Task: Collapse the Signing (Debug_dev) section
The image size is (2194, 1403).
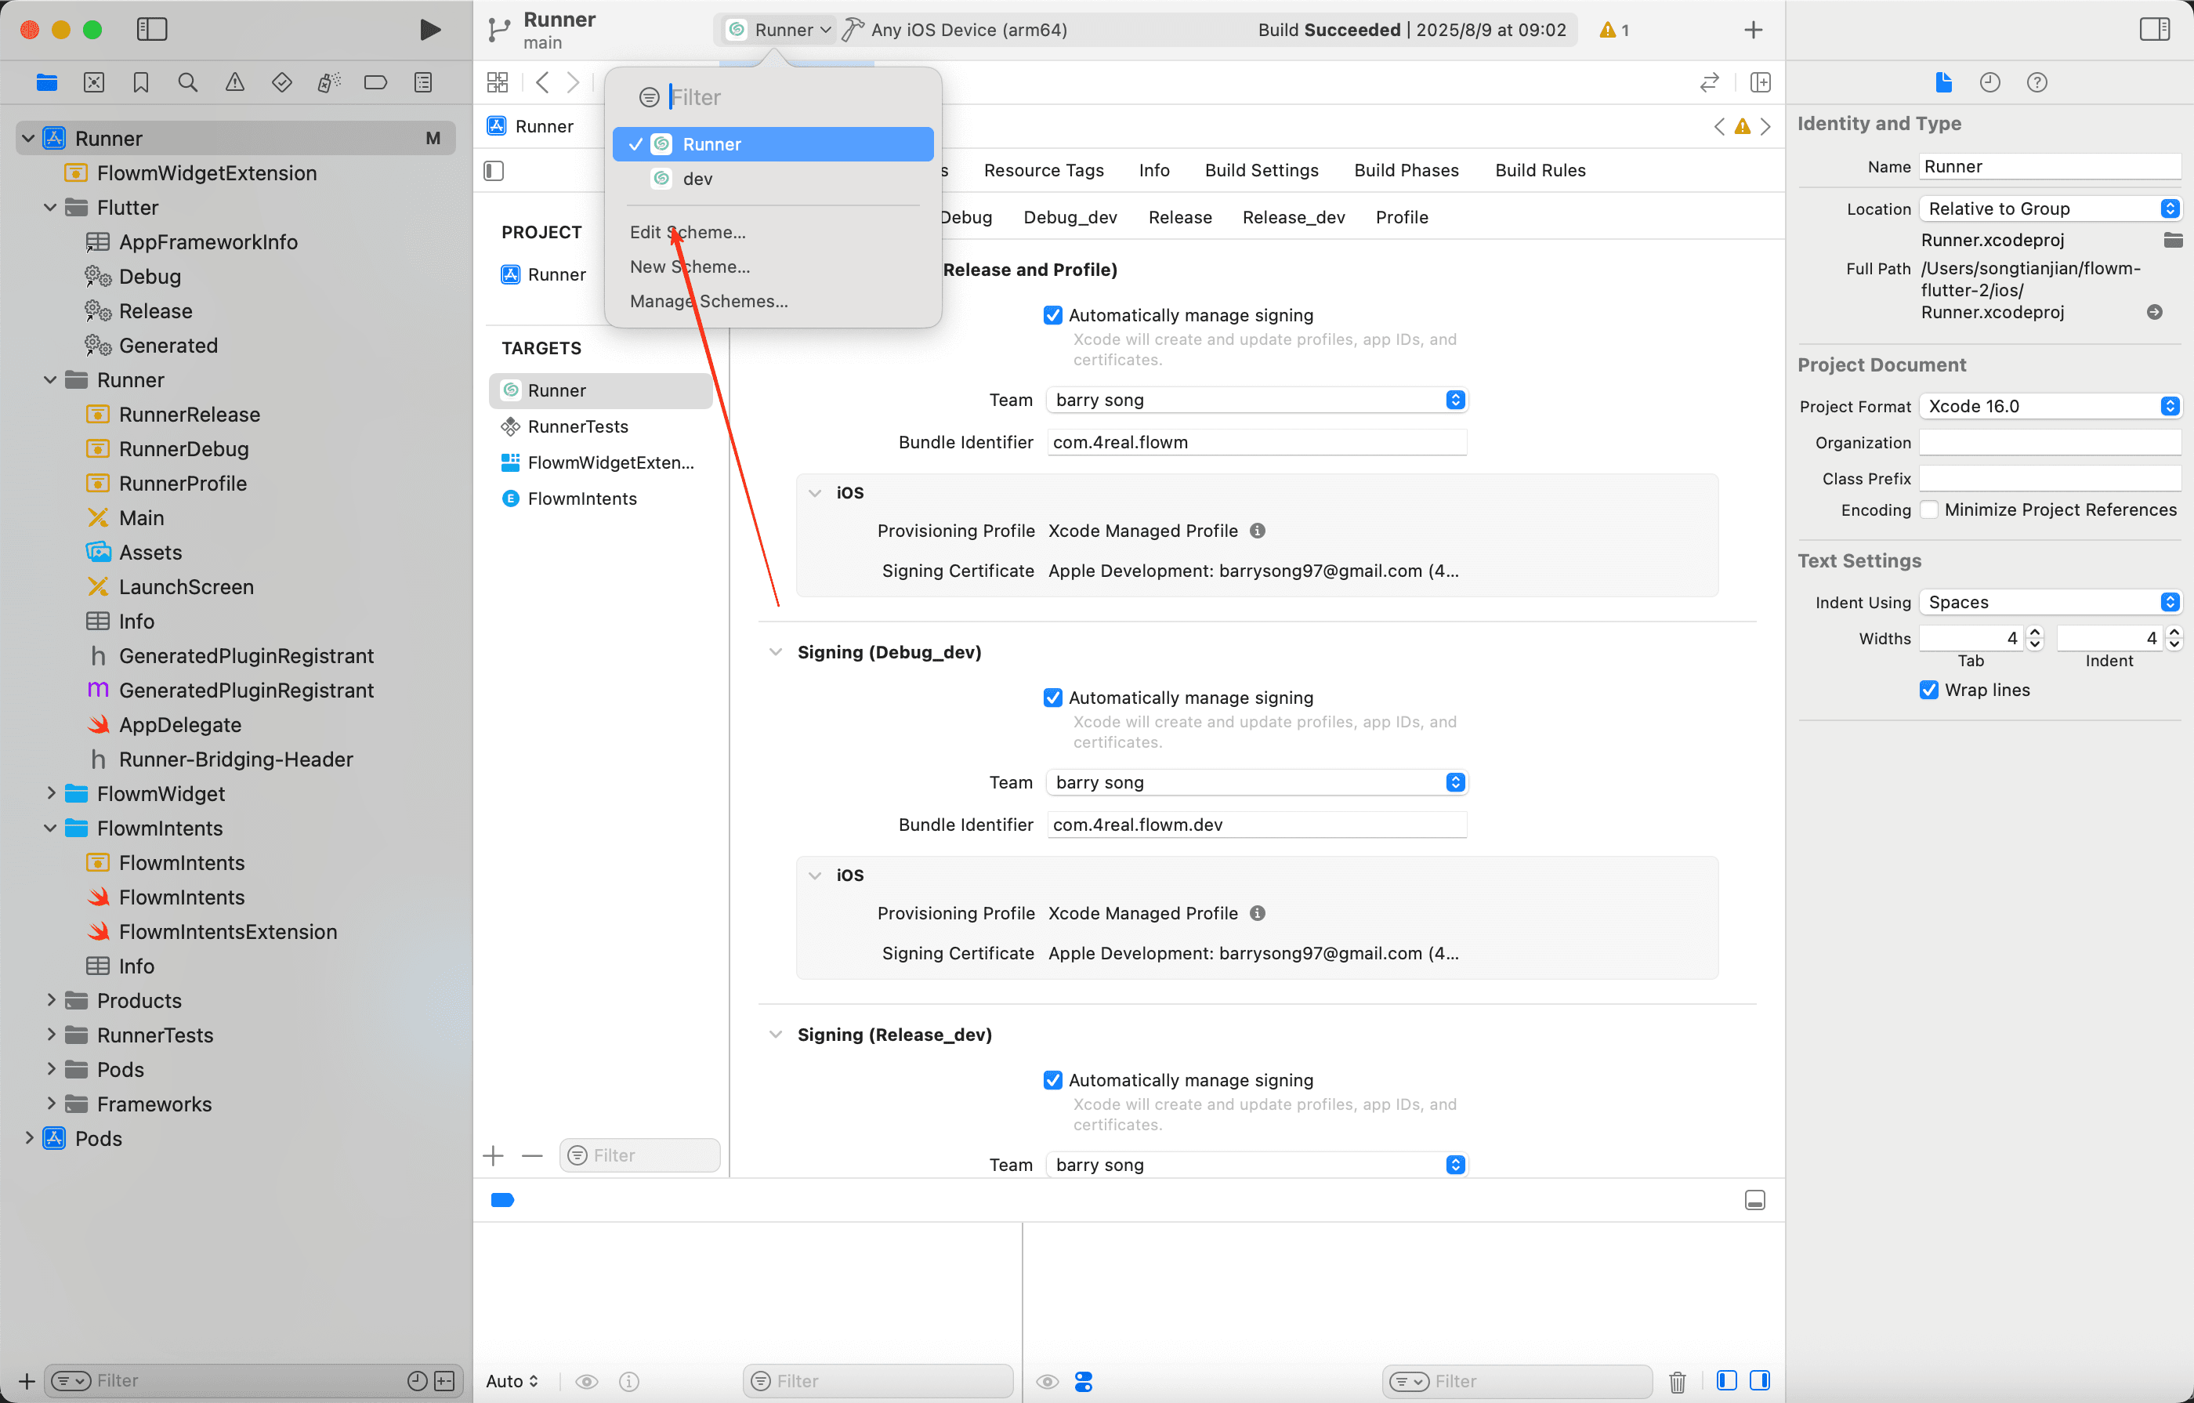Action: (776, 652)
